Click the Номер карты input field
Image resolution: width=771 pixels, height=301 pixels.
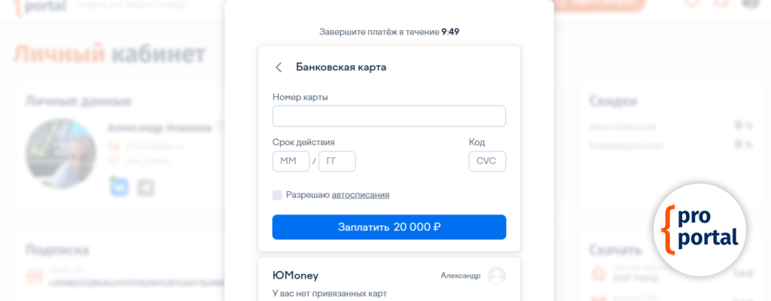click(389, 117)
